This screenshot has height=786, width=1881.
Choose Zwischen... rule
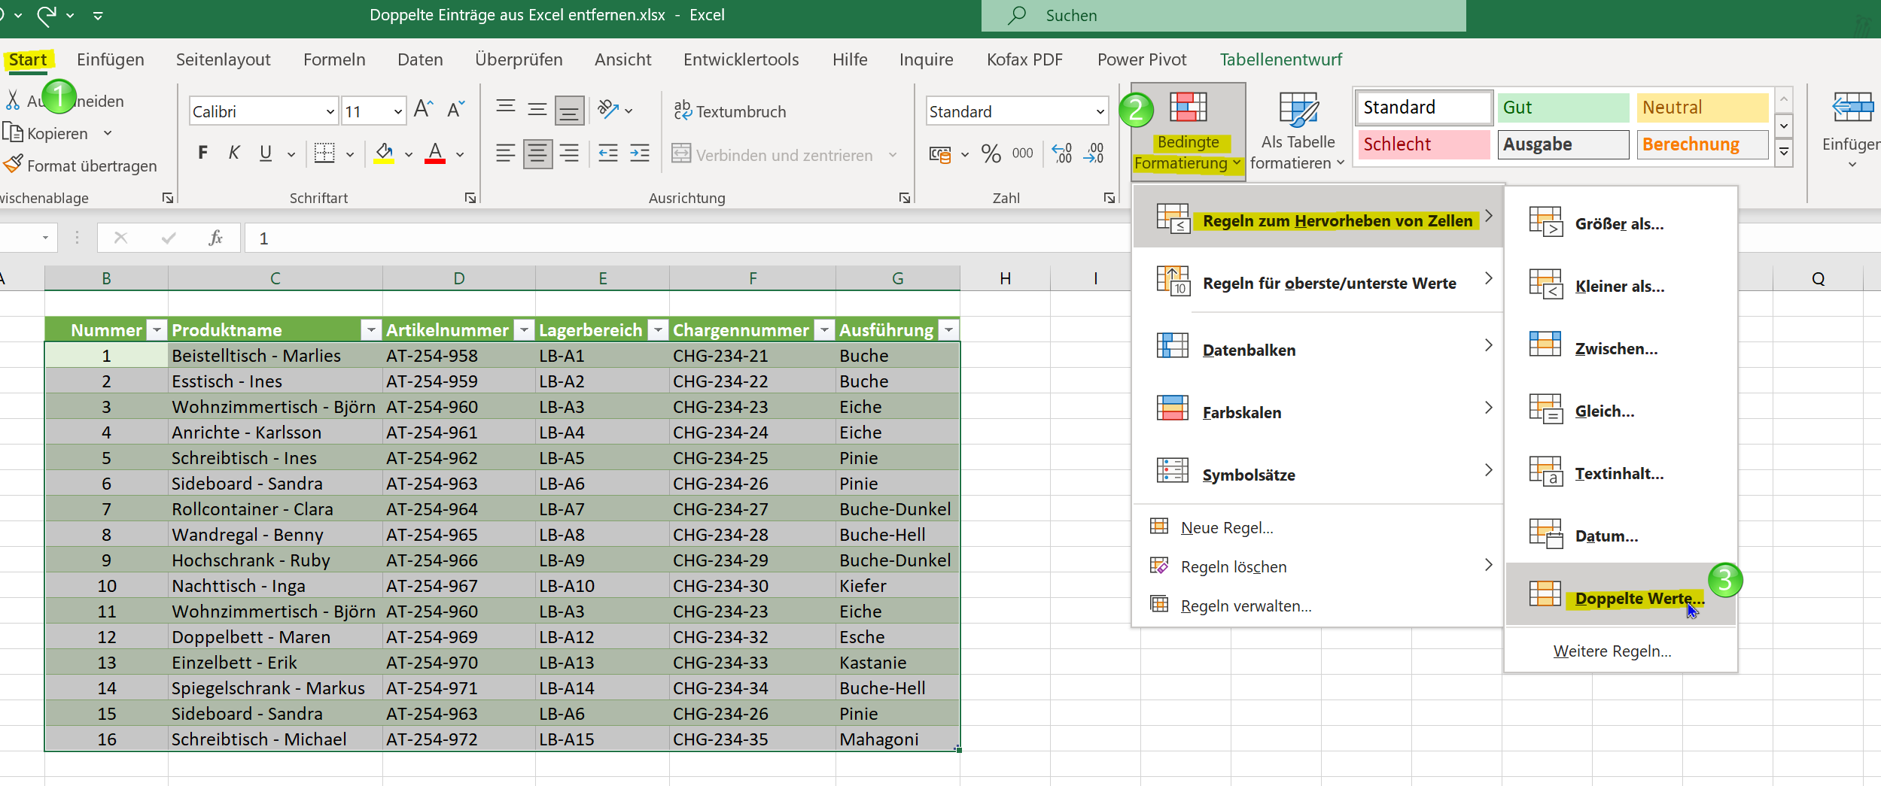[1621, 348]
